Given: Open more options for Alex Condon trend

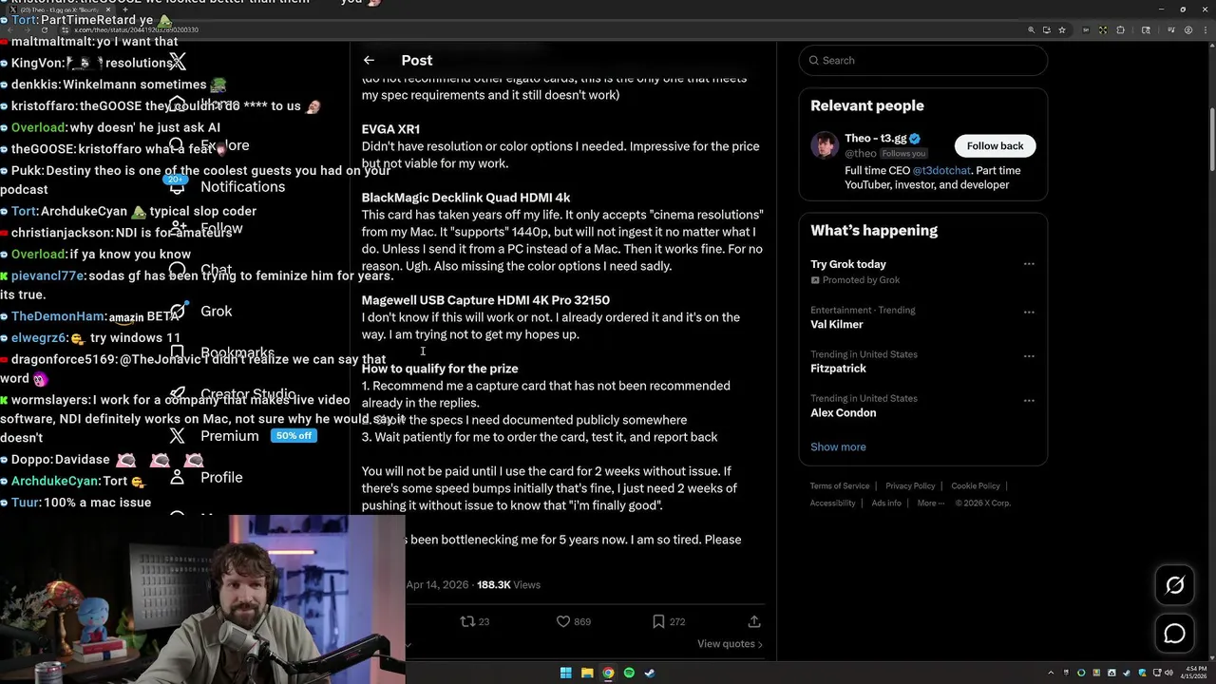Looking at the screenshot, I should tap(1029, 400).
